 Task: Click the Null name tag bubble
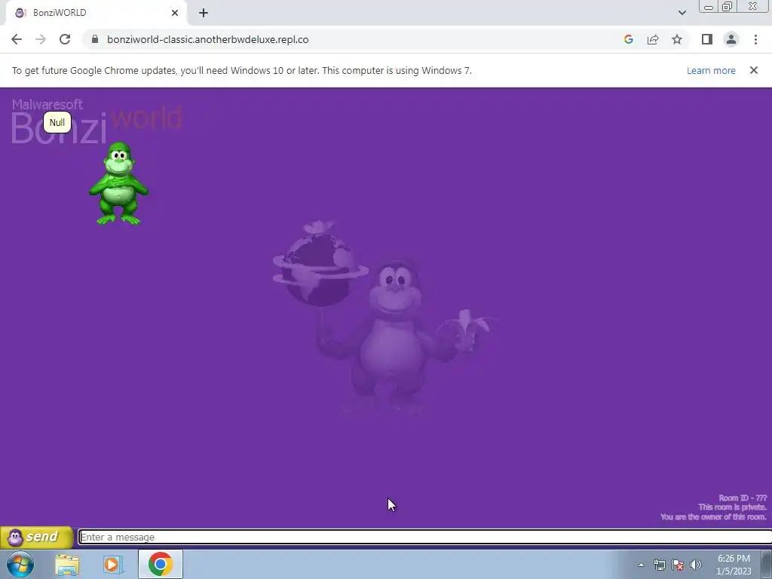tap(57, 123)
